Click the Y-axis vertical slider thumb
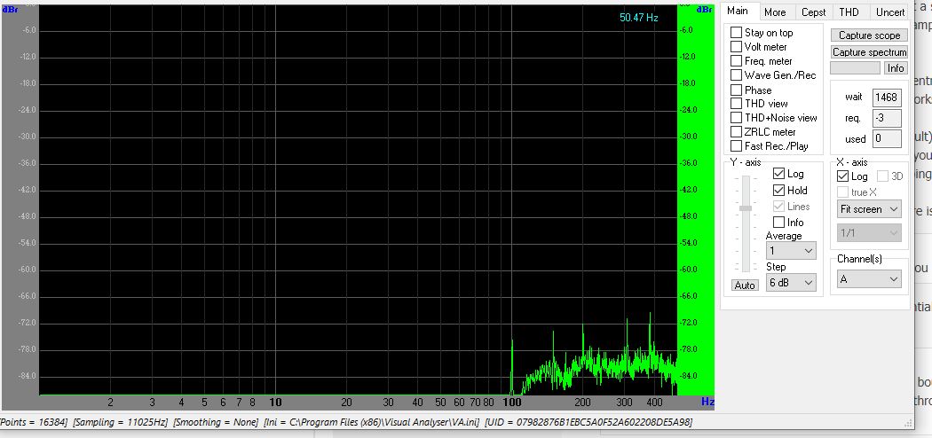Viewport: 932px width, 438px height. [746, 208]
